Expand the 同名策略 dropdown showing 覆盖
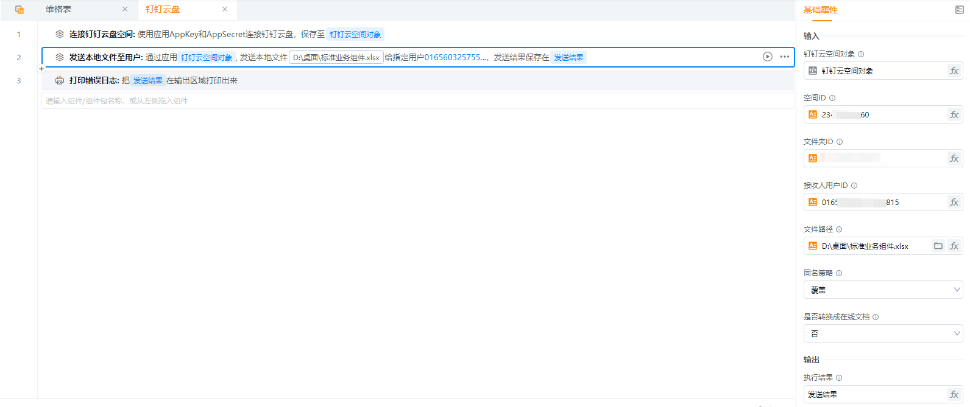Image resolution: width=970 pixels, height=407 pixels. 883,290
